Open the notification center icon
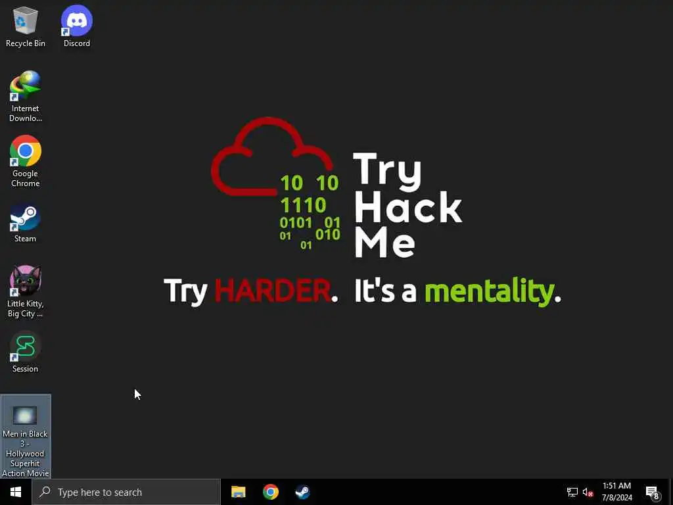 652,492
